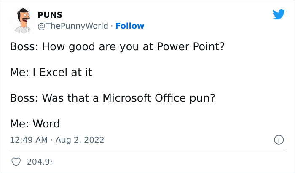Image resolution: width=295 pixels, height=173 pixels.
Task: Click the words 'Power Point?' in the tweet
Action: 191,46
